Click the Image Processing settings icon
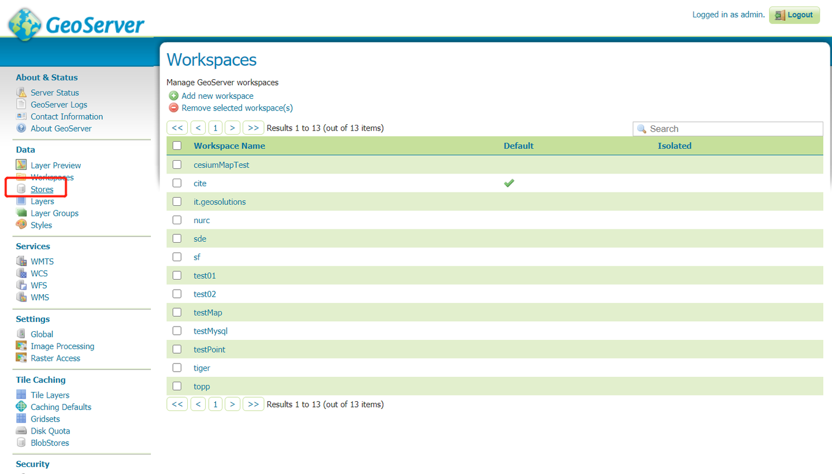The height and width of the screenshot is (474, 832). click(21, 346)
